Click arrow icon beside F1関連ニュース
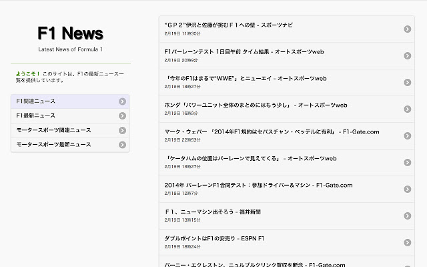Image resolution: width=427 pixels, height=267 pixels. (x=122, y=101)
